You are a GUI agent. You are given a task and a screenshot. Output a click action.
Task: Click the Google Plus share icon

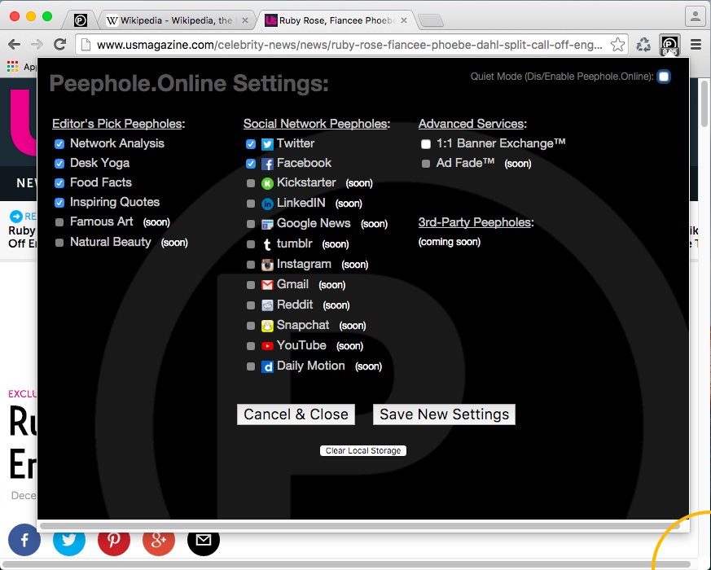[x=159, y=540]
